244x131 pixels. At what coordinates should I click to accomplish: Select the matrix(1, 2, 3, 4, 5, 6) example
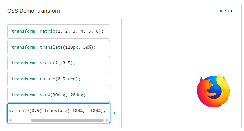(x=59, y=32)
